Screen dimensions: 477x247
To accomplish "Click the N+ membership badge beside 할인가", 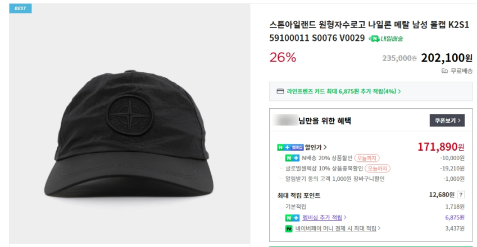I will (x=290, y=147).
